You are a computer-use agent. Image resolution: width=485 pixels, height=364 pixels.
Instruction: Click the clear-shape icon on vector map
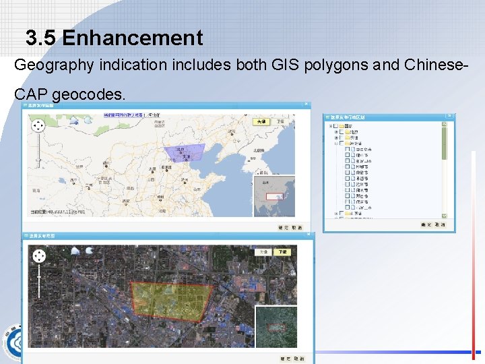(88, 120)
